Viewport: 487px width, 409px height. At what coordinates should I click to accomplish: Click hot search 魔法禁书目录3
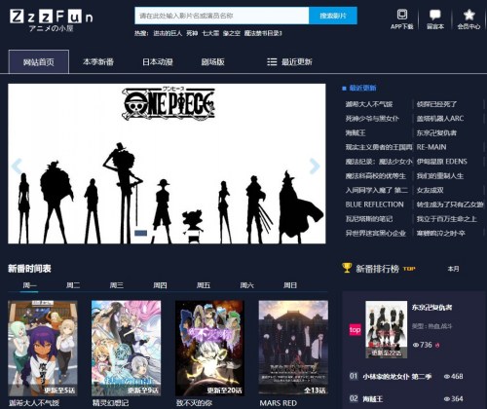tap(263, 33)
